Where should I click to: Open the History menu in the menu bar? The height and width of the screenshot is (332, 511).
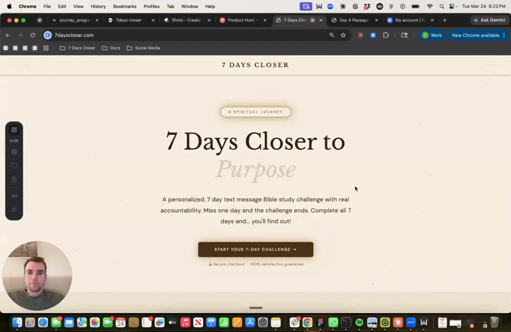click(98, 6)
